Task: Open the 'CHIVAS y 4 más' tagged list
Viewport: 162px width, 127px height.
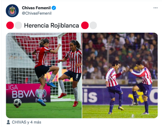Action: pos(26,122)
